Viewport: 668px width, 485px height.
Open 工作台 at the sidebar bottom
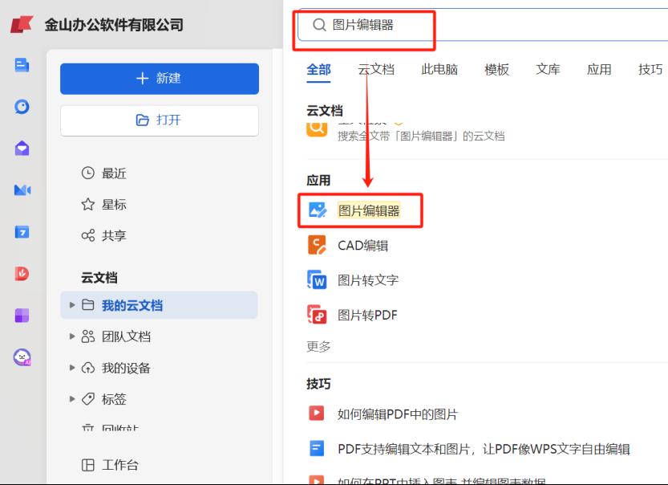coord(119,465)
